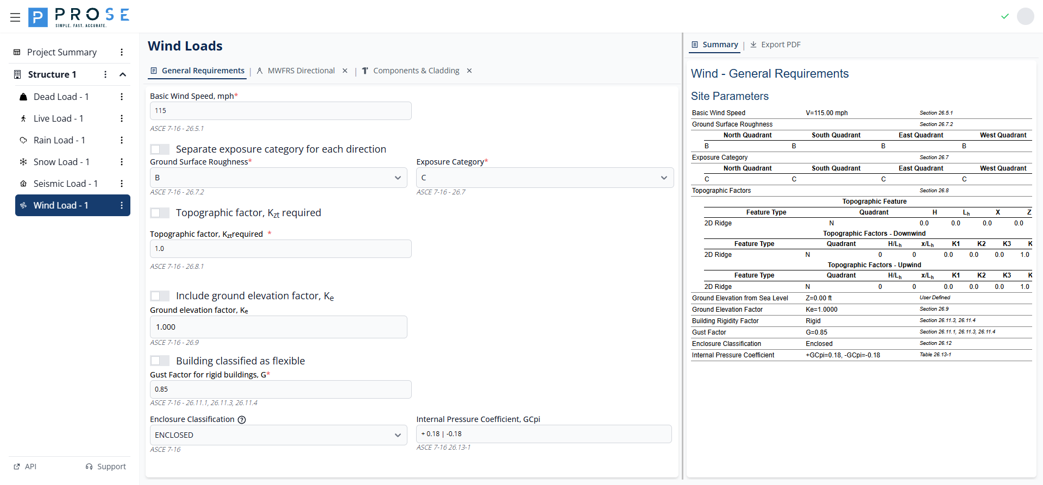
Task: Enable separate exposure category for each direction
Action: [160, 149]
